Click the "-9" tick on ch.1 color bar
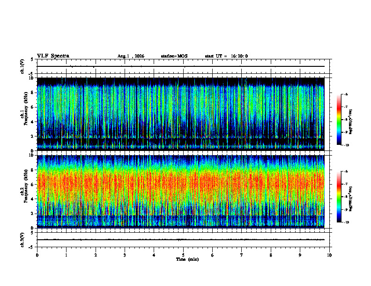This screenshot has width=371, height=286. point(346,132)
